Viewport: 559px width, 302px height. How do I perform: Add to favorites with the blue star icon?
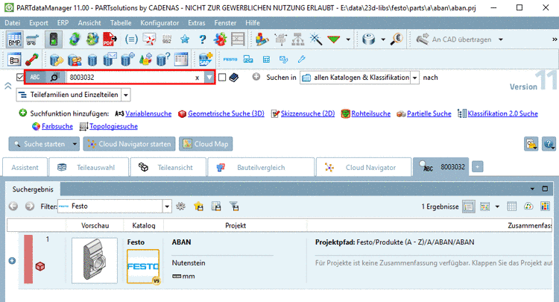tap(185, 40)
